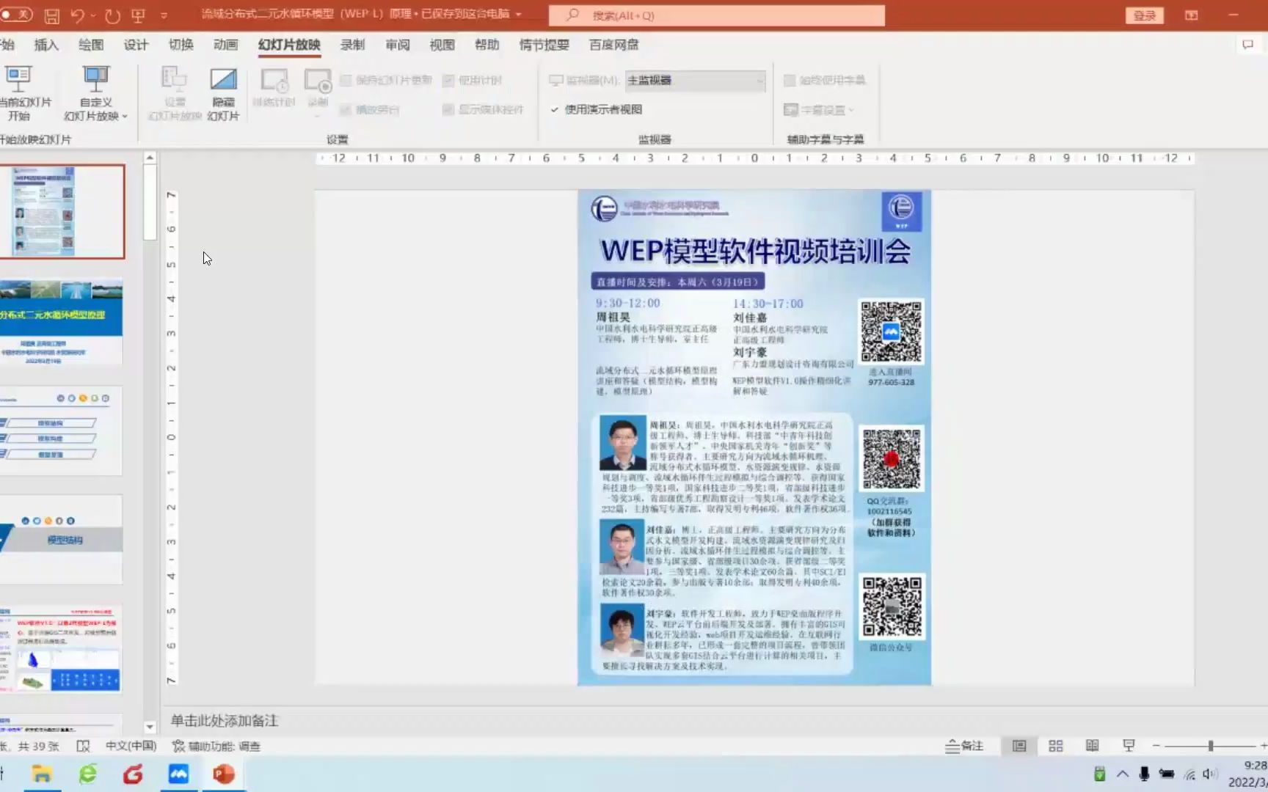Click the 排练计时 icon
1268x792 pixels.
click(274, 88)
